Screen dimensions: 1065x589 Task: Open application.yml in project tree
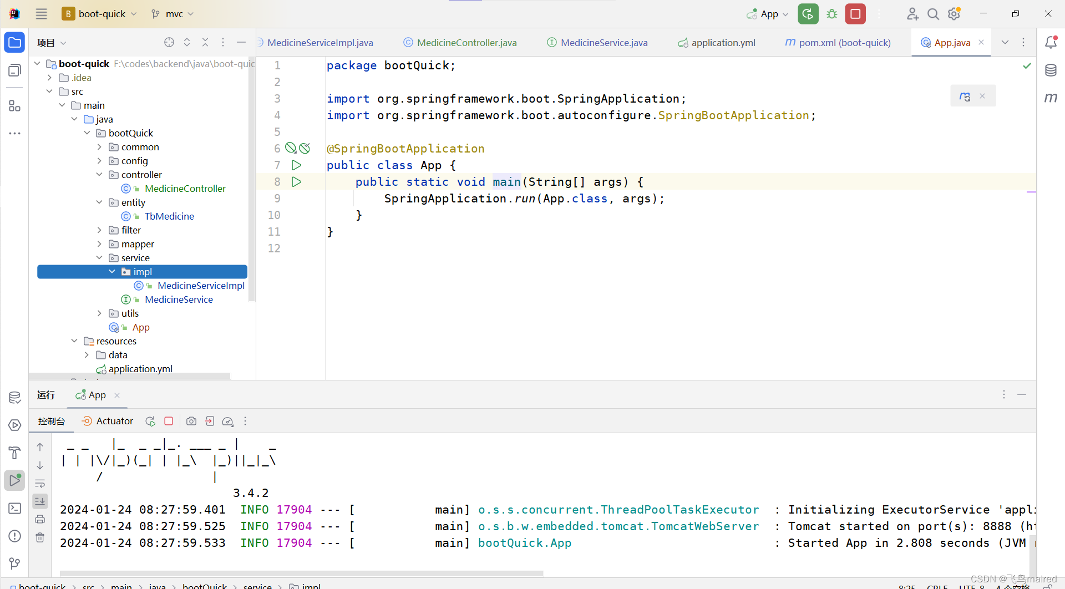point(140,369)
